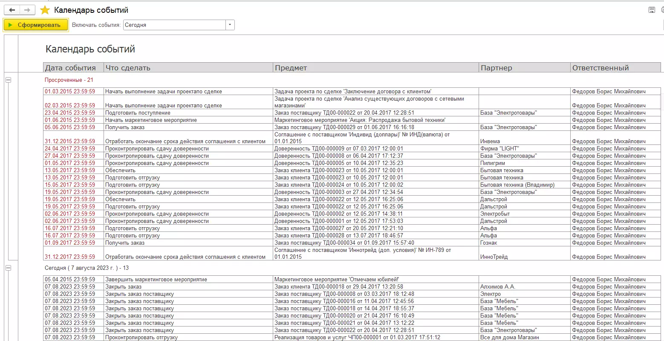This screenshot has height=341, width=664.
Task: Open Заказ поставщику ТД00-000034 subject link
Action: 344,243
